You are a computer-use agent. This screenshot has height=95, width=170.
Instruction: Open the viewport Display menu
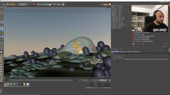(x=13, y=8)
